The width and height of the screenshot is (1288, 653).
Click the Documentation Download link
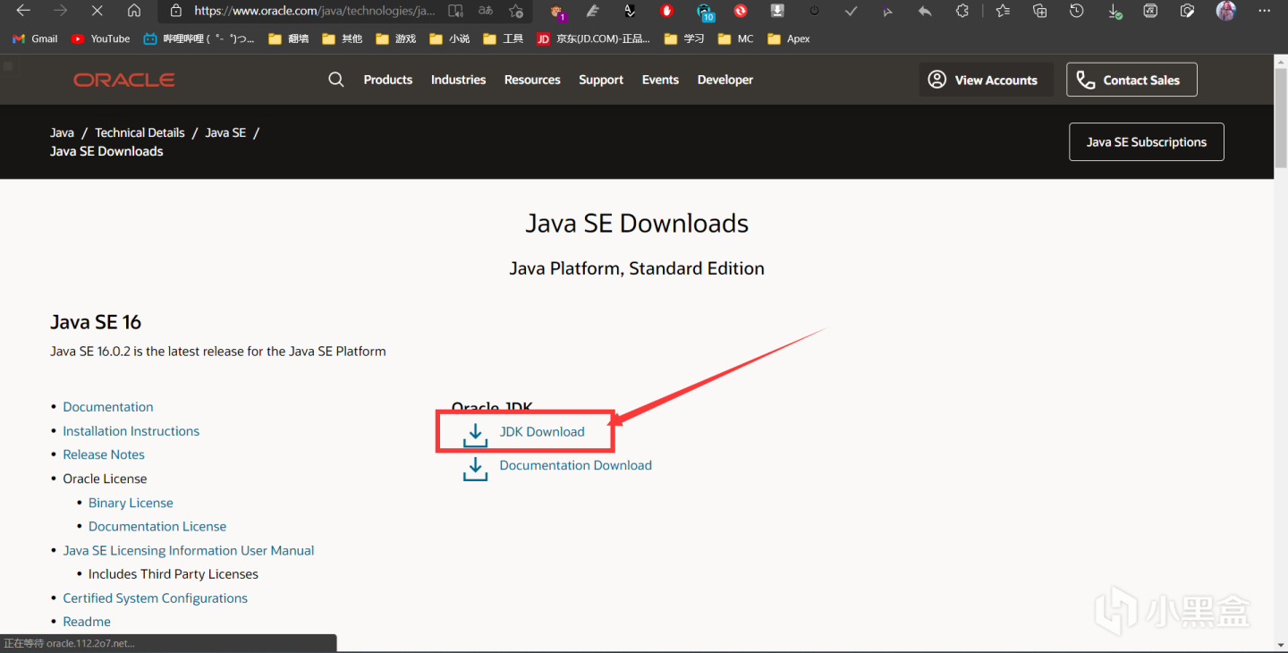[x=575, y=465]
